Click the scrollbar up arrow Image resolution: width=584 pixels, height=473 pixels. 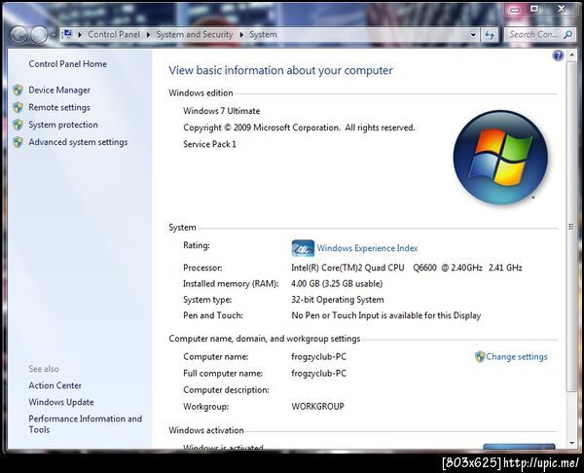click(571, 55)
